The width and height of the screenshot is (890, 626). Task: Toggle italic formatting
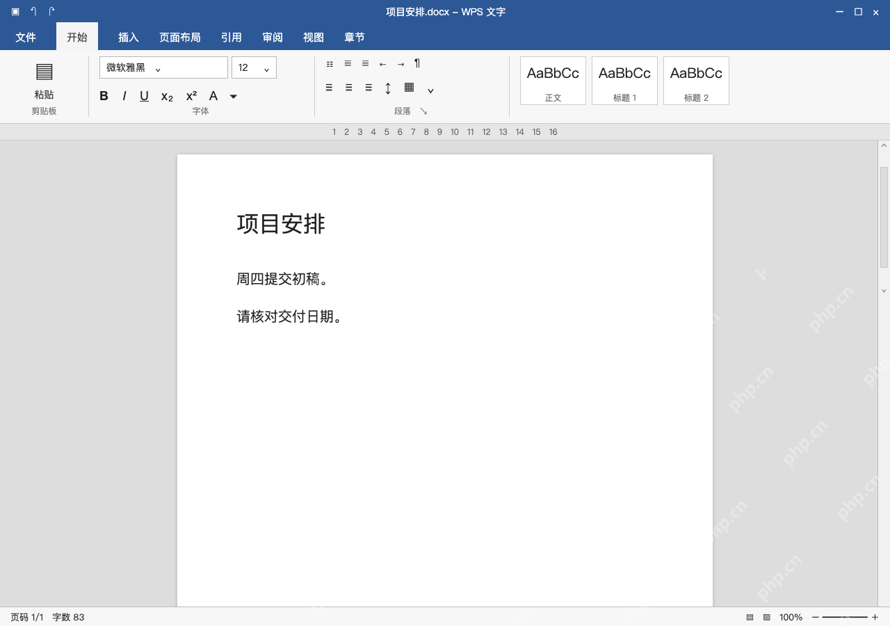pyautogui.click(x=124, y=96)
